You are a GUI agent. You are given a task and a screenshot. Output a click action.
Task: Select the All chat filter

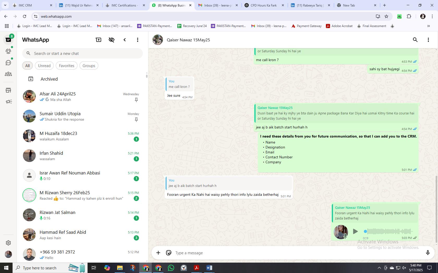pos(27,66)
